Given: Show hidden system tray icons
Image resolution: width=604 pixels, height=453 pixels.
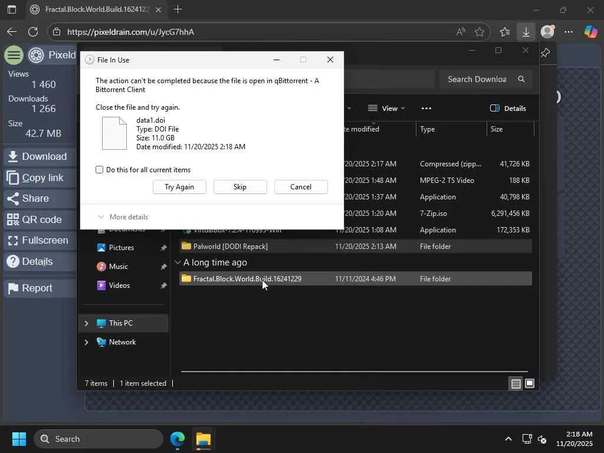Looking at the screenshot, I should pyautogui.click(x=508, y=439).
